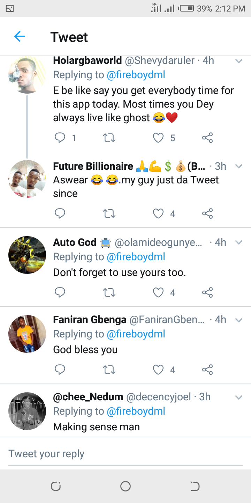Share Faniran Gbenga's God bless you tweet
This screenshot has height=503, width=251.
click(207, 370)
